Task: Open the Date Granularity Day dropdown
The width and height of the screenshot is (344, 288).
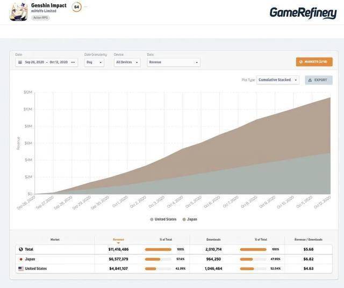Action: [x=94, y=62]
